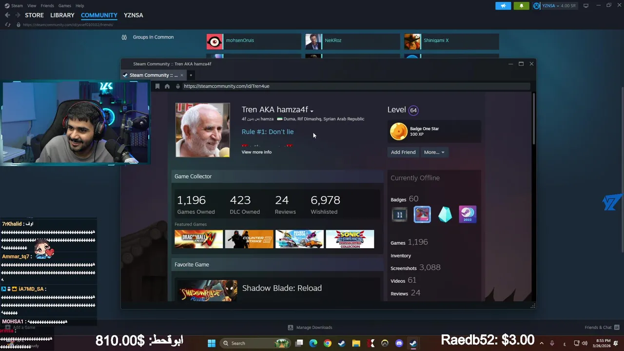Viewport: 624px width, 351px height.
Task: View the 24 Reviews stat in Game Collector
Action: 285,205
